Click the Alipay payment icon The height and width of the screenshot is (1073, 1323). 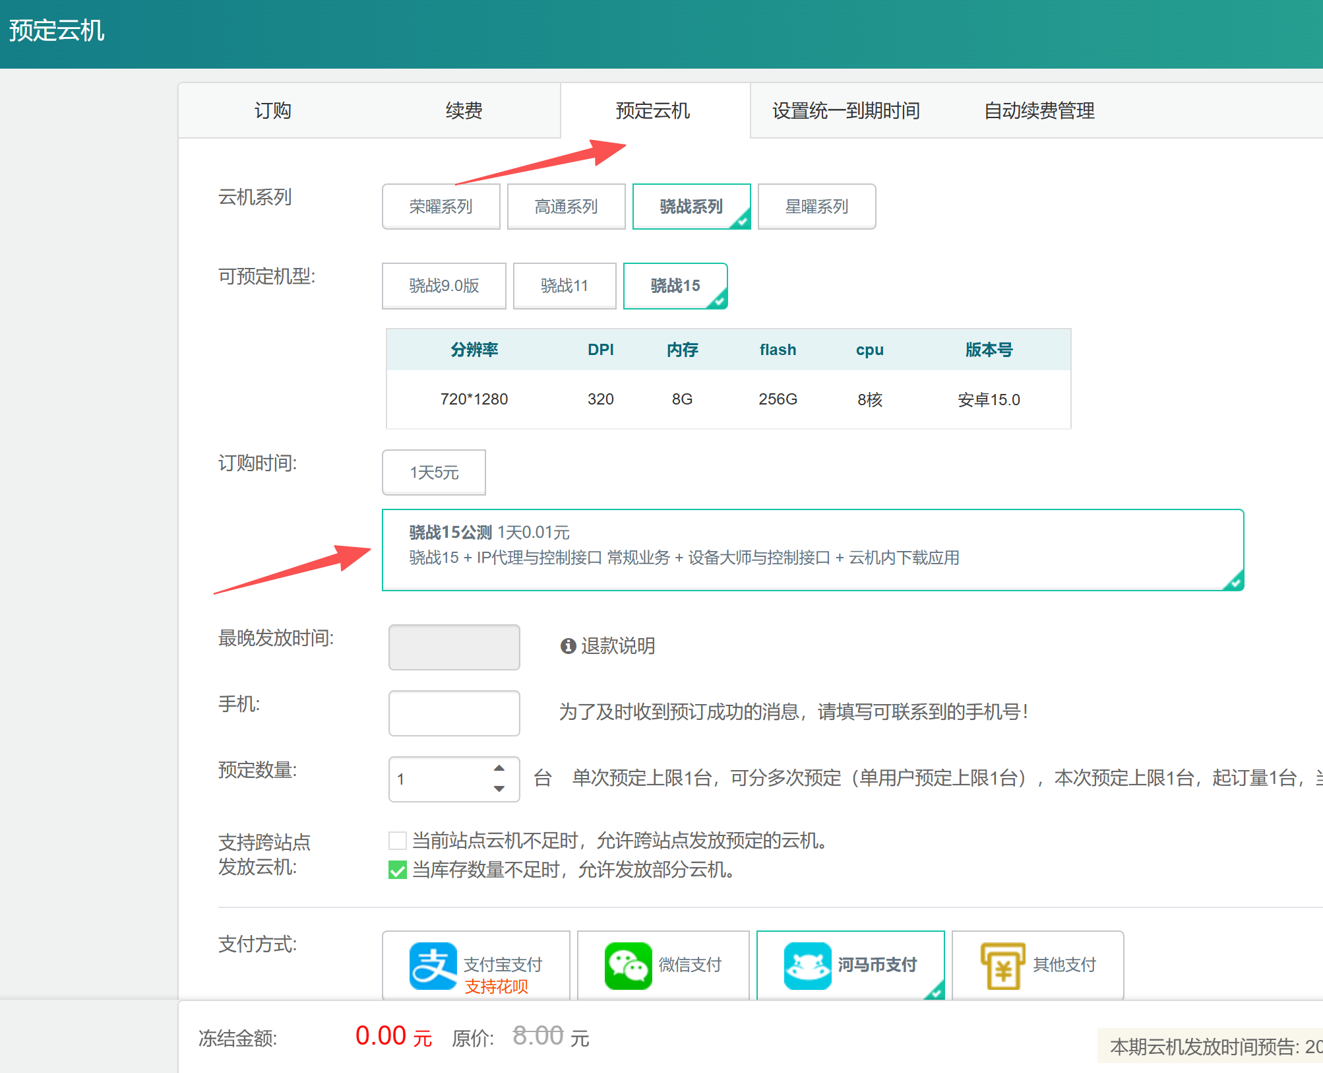433,965
